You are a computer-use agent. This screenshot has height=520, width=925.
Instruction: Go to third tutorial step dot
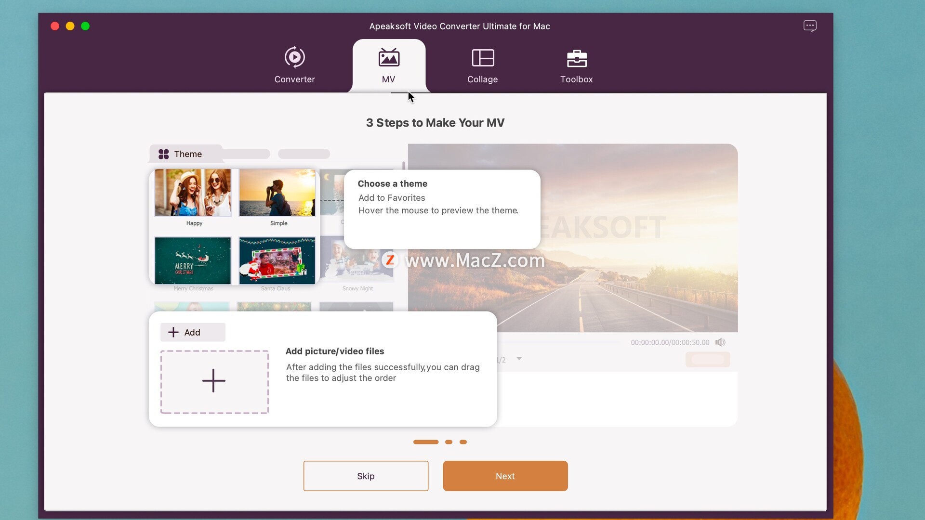click(x=463, y=442)
